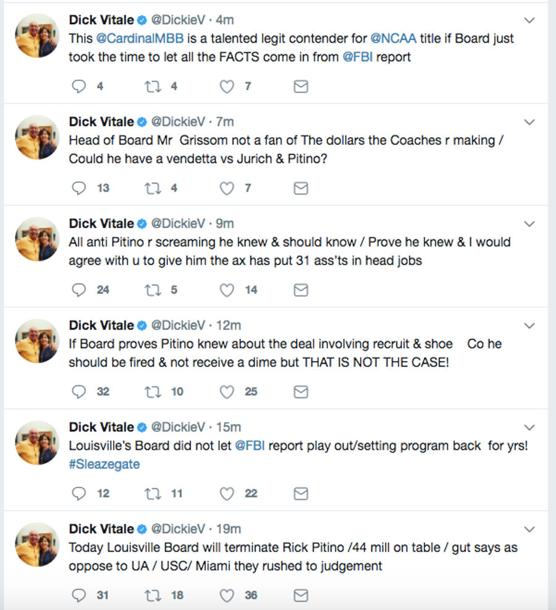The width and height of the screenshot is (556, 610).
Task: Open the @DickieV handle on the 12m tweet
Action: (178, 325)
